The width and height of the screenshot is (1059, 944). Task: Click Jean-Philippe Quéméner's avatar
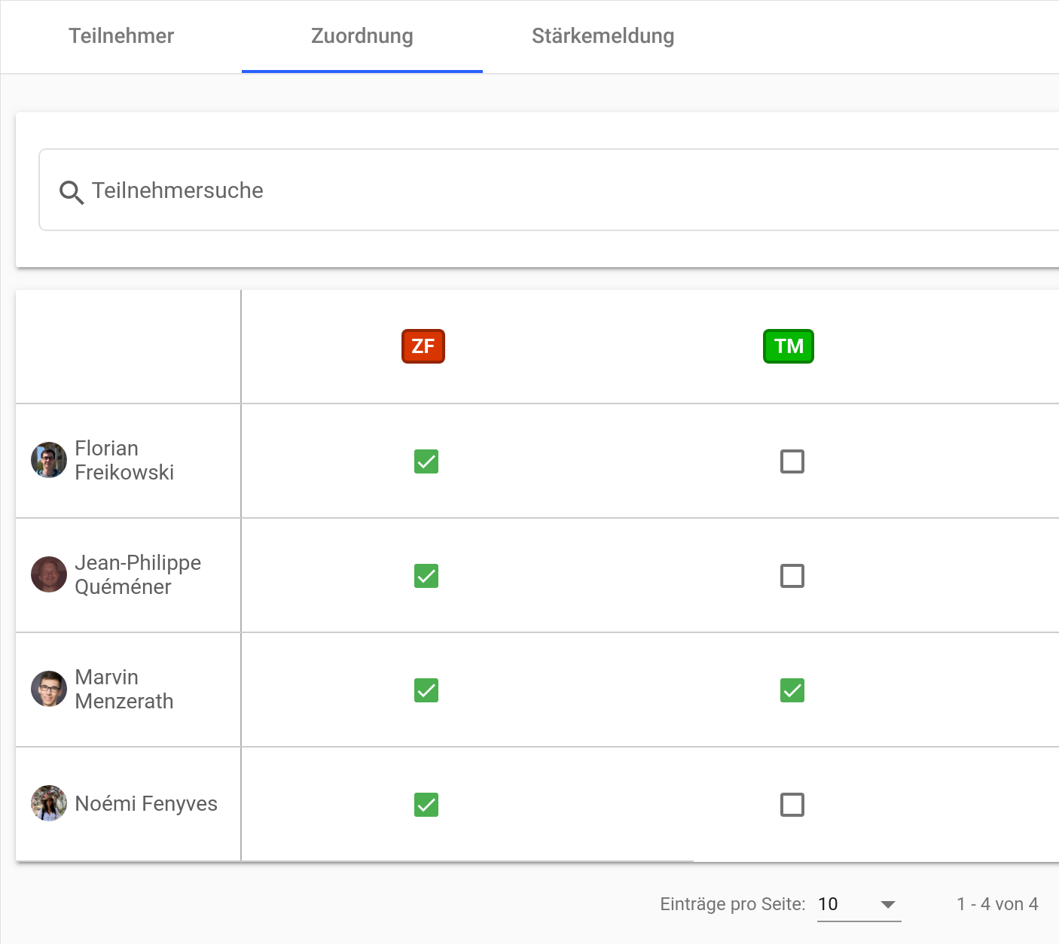point(49,574)
